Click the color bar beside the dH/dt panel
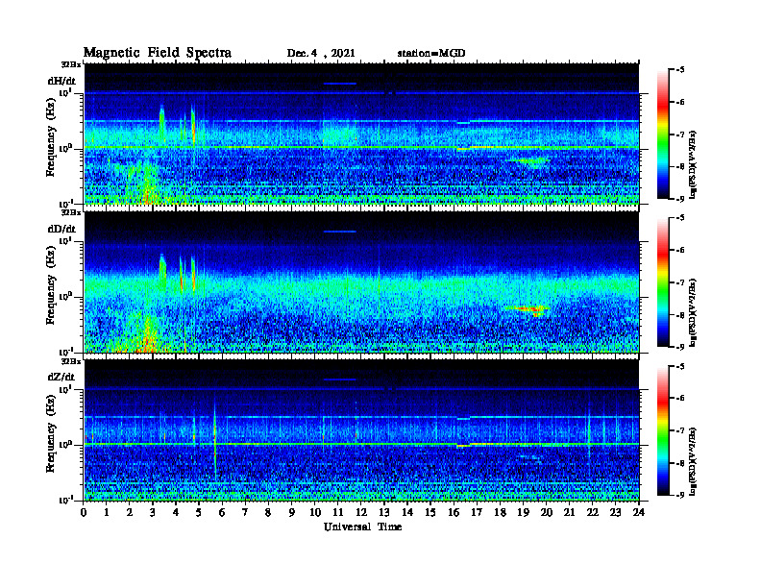Viewport: 761px width, 588px height. tap(663, 135)
